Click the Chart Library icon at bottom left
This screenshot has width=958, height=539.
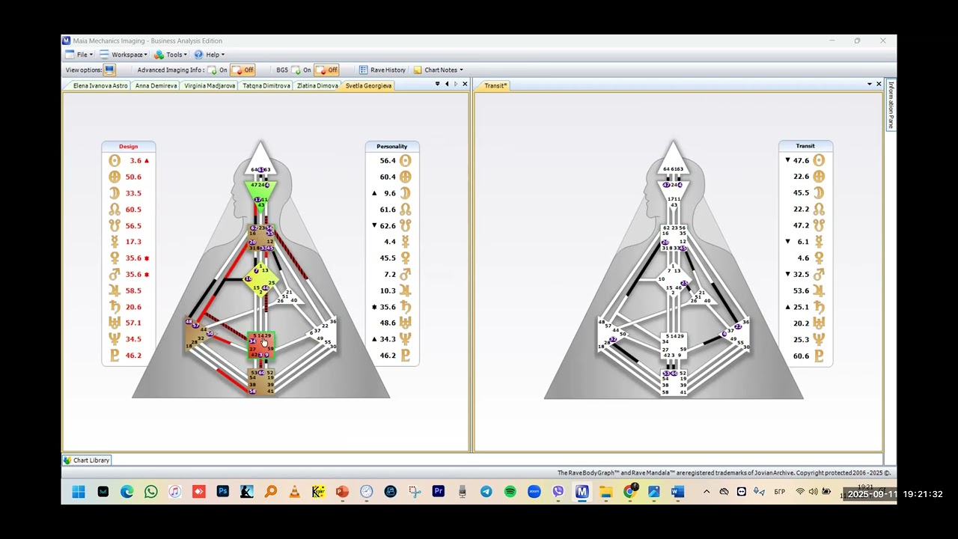coord(67,460)
